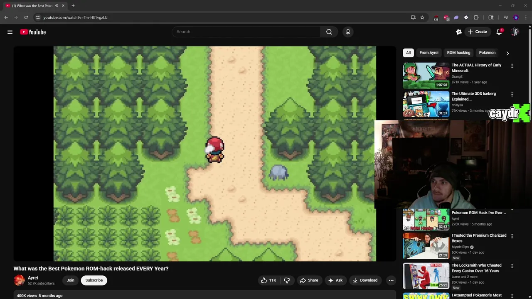Open the extension showing badge 133

click(x=436, y=18)
